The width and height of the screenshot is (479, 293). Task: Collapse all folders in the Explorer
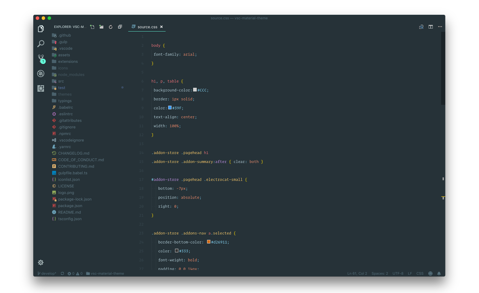[x=120, y=27]
